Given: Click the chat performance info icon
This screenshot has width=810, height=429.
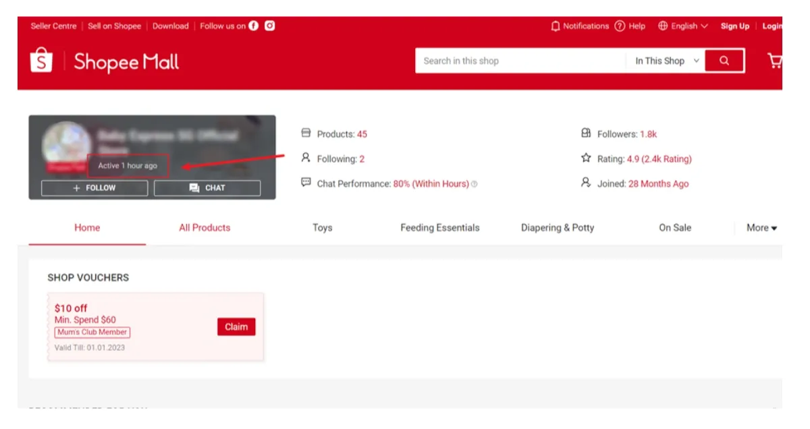Looking at the screenshot, I should click(475, 184).
